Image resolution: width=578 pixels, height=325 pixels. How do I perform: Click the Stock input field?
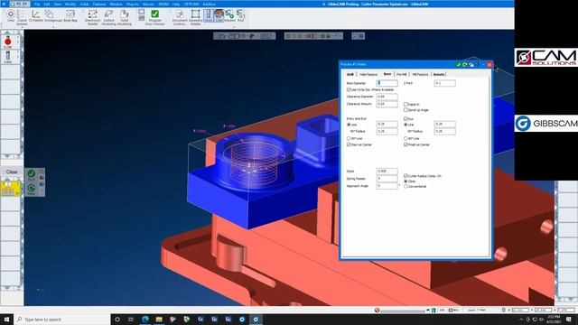coord(387,172)
